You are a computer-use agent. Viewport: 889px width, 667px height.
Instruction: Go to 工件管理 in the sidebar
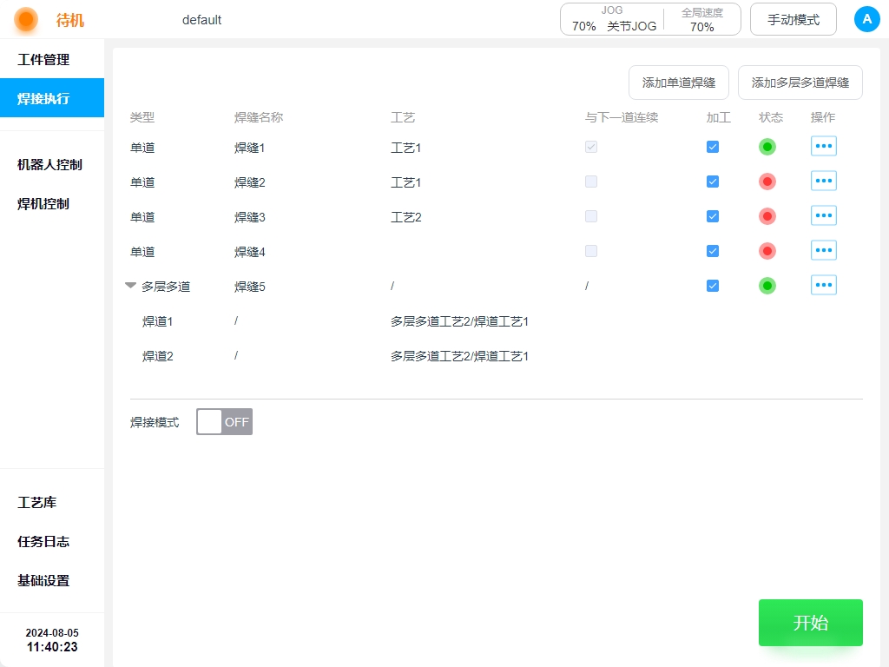[43, 60]
